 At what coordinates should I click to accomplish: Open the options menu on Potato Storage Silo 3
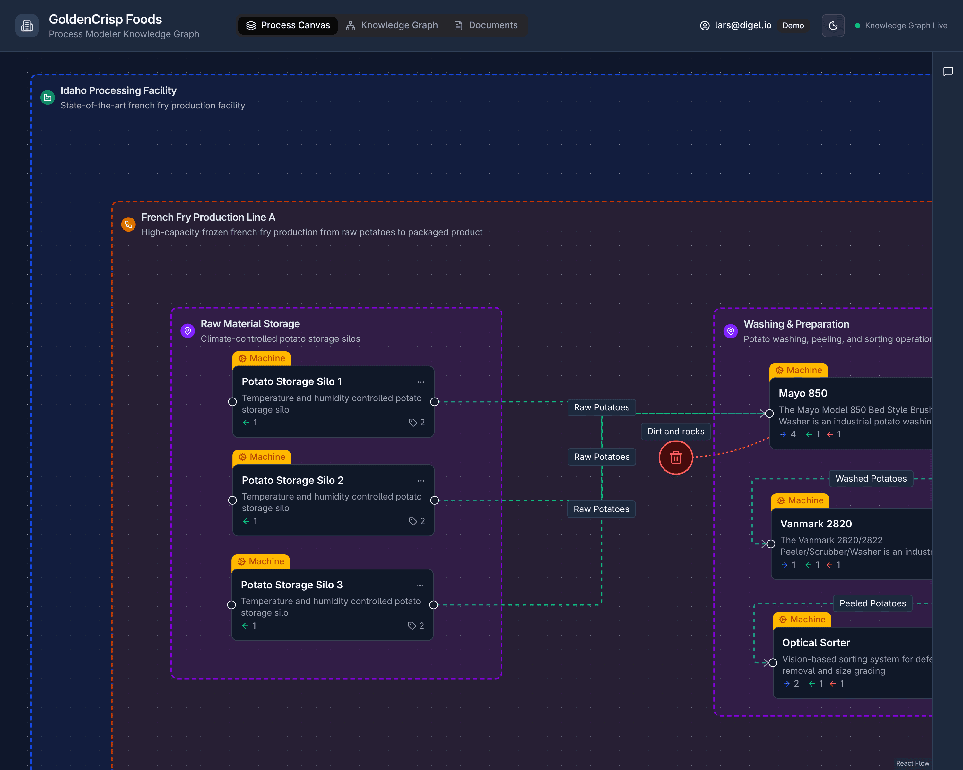[420, 585]
